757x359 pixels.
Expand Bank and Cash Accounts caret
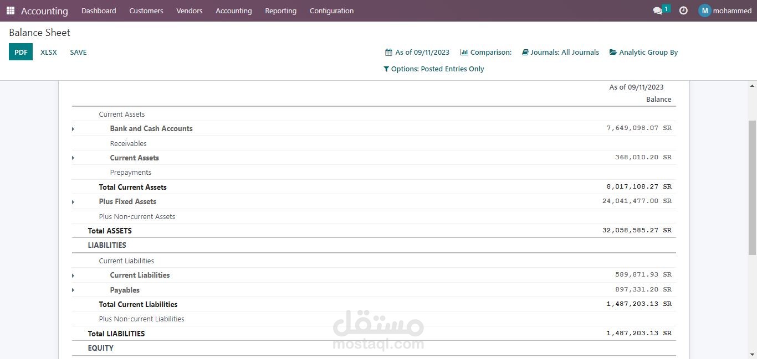(73, 129)
